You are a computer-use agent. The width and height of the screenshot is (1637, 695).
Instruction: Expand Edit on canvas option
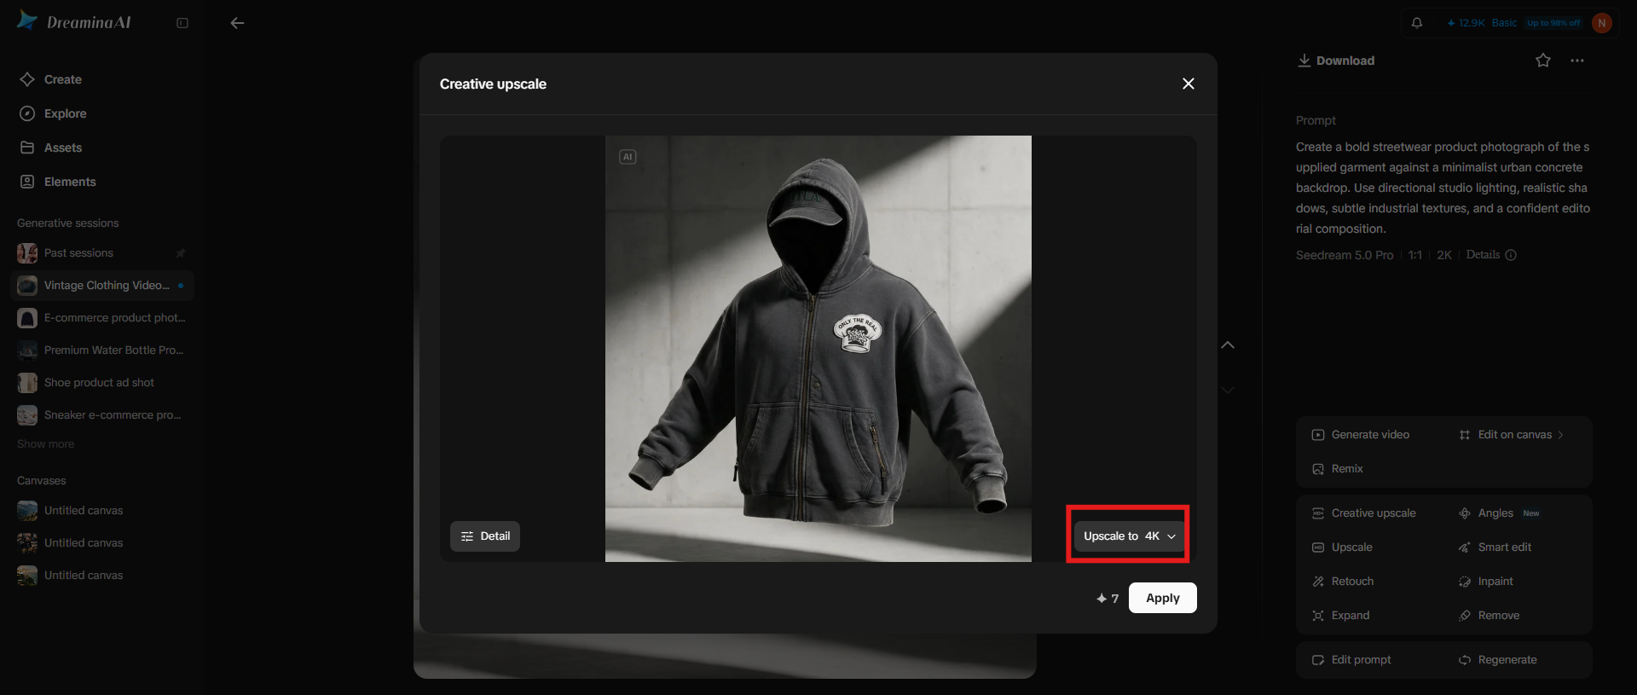pyautogui.click(x=1511, y=435)
